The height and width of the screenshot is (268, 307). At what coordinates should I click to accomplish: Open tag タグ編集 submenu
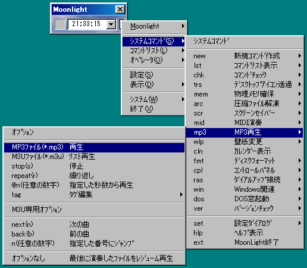[x=94, y=195]
